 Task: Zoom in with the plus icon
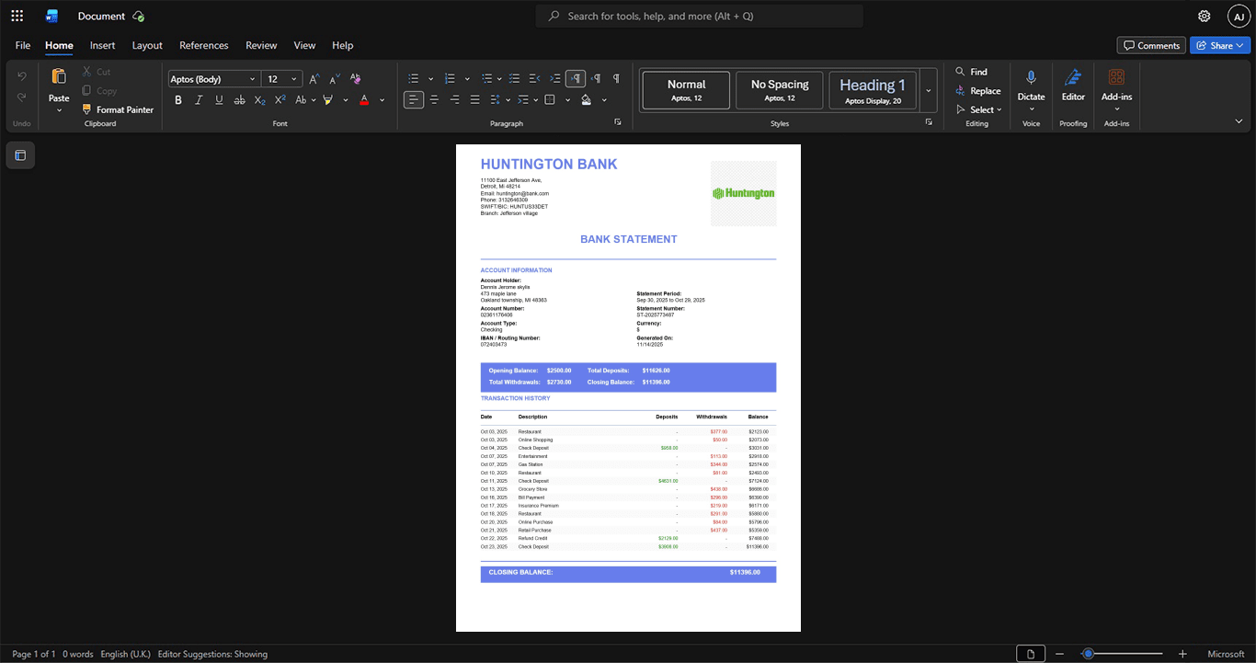[1182, 654]
